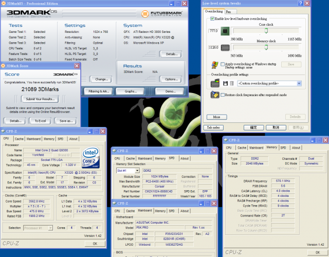Click the memory clock chip icon
The height and width of the screenshot is (257, 329).
click(225, 48)
